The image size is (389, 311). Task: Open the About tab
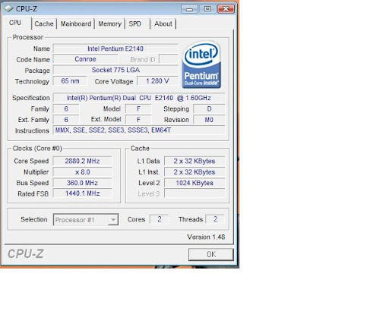pyautogui.click(x=163, y=24)
